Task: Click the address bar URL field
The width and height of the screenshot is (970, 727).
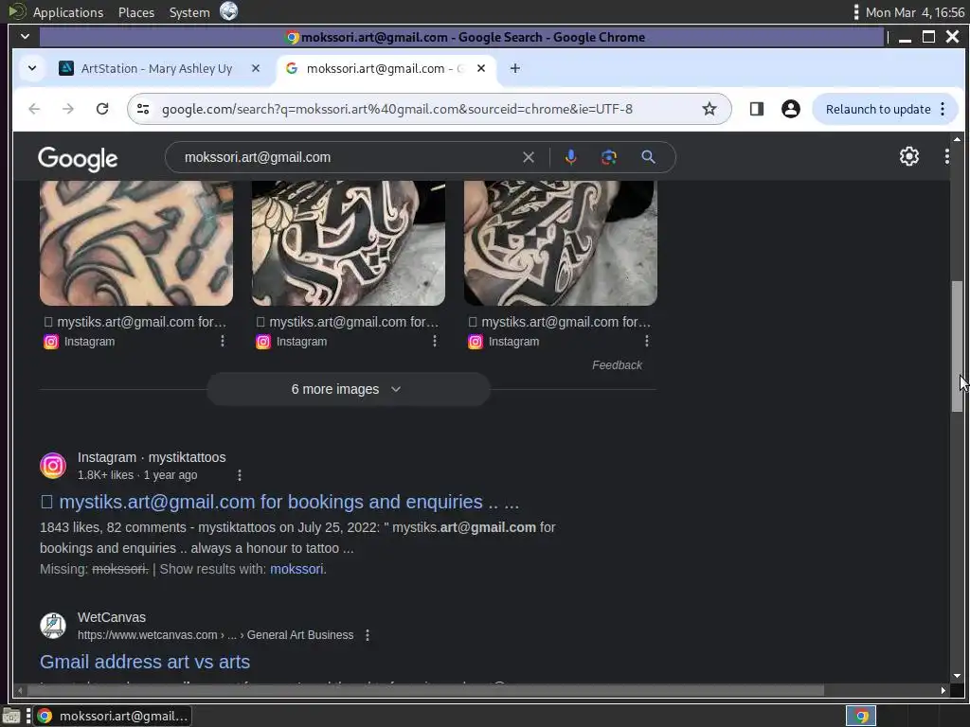Action: tap(397, 109)
